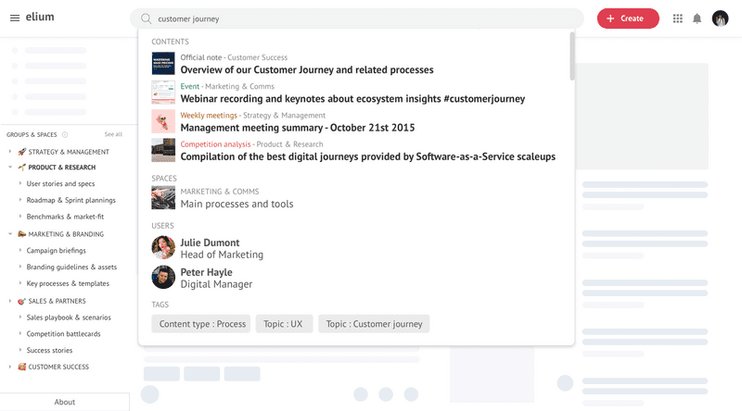Expand the Customer Success group
This screenshot has width=742, height=411.
pos(10,367)
